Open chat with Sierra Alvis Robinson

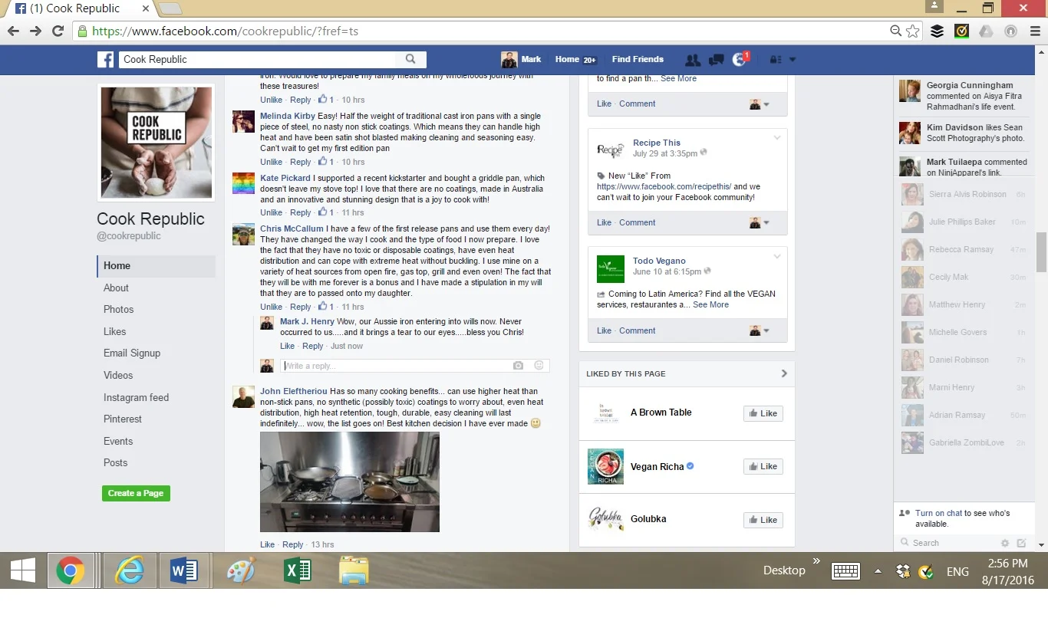964,194
